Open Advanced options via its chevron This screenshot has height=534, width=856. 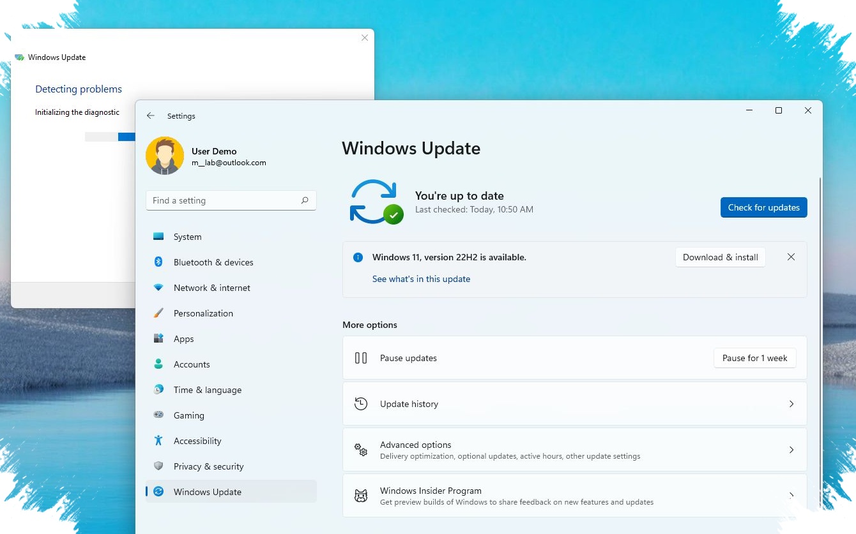tap(791, 450)
